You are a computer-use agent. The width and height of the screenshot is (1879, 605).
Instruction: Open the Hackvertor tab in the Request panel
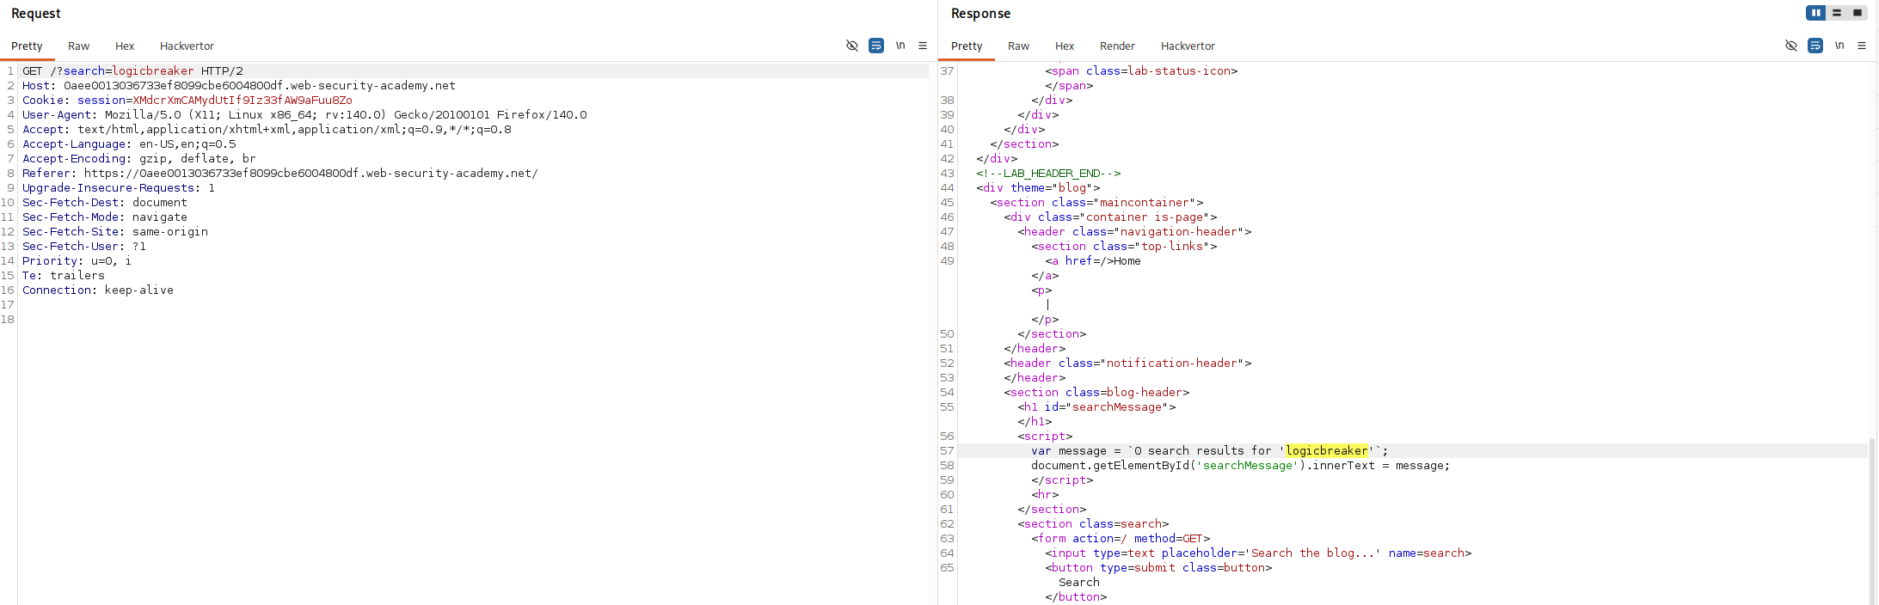[x=187, y=46]
